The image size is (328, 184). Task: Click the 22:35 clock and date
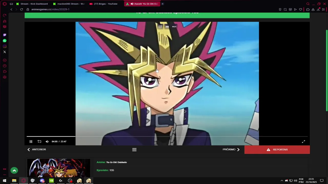(311, 181)
